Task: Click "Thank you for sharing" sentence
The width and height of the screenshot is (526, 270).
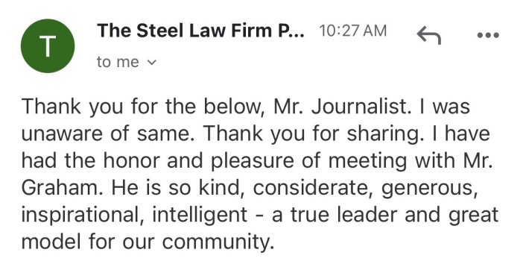Action: 304,134
